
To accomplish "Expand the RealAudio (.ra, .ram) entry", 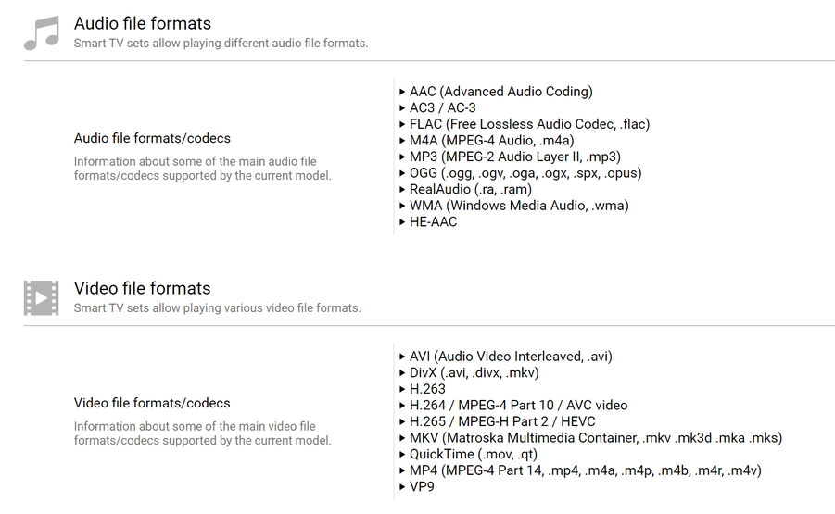I will pos(470,189).
